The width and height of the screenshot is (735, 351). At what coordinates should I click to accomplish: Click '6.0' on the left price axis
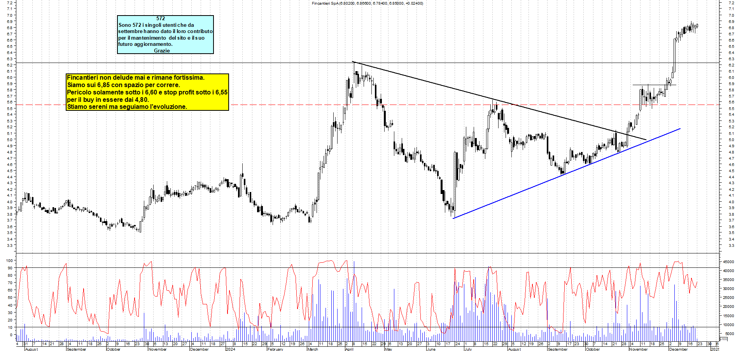pos(9,77)
